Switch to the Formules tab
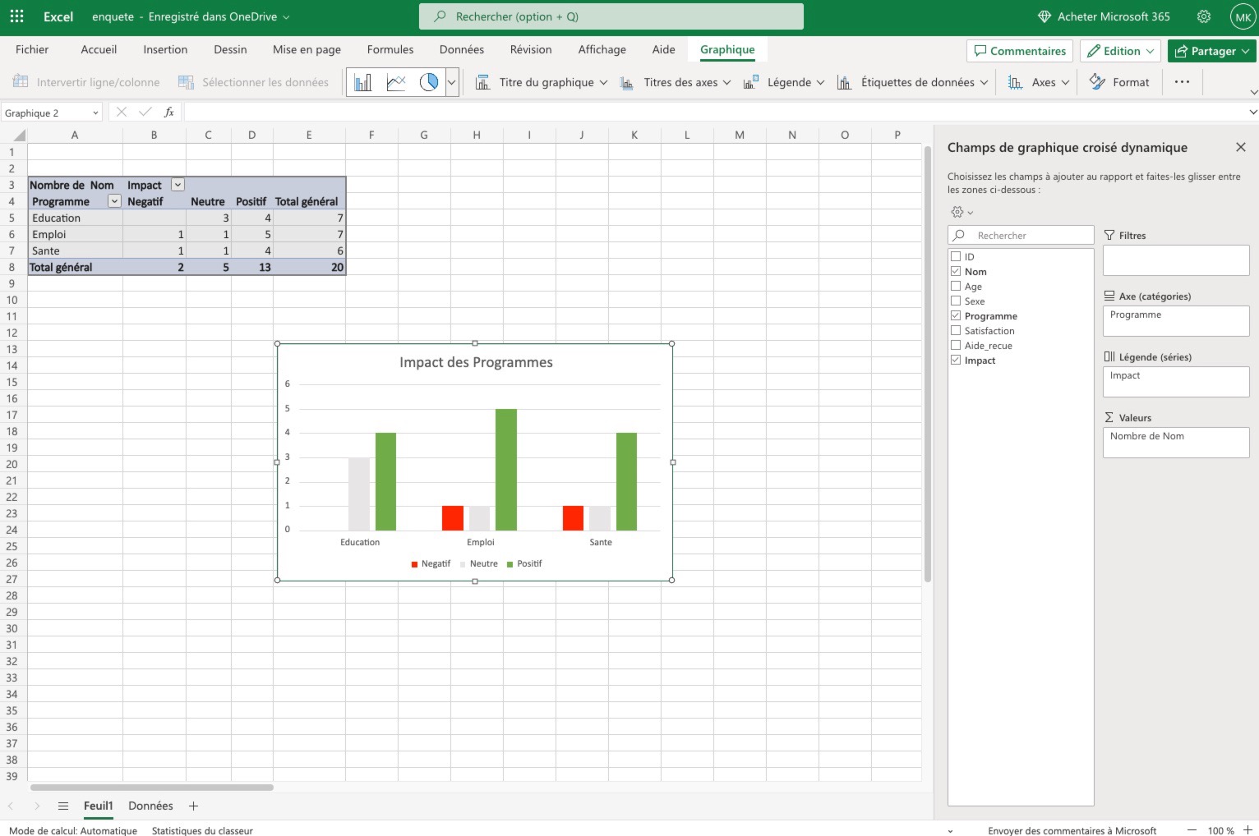This screenshot has height=836, width=1259. coord(390,49)
